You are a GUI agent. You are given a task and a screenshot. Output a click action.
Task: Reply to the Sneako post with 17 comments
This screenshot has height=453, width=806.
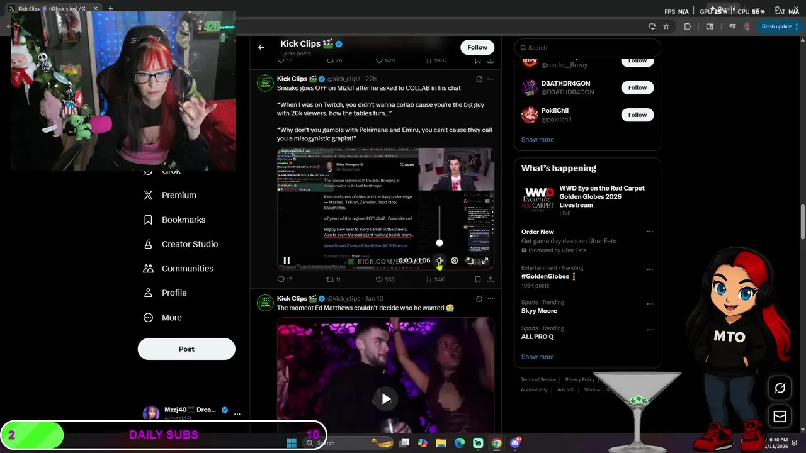pos(285,279)
